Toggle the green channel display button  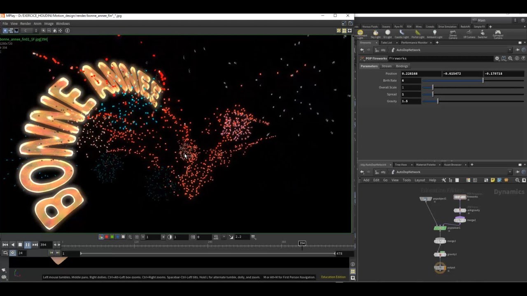[x=112, y=237]
